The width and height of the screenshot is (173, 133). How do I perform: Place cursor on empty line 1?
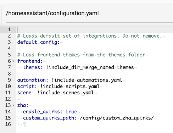pos(95,29)
